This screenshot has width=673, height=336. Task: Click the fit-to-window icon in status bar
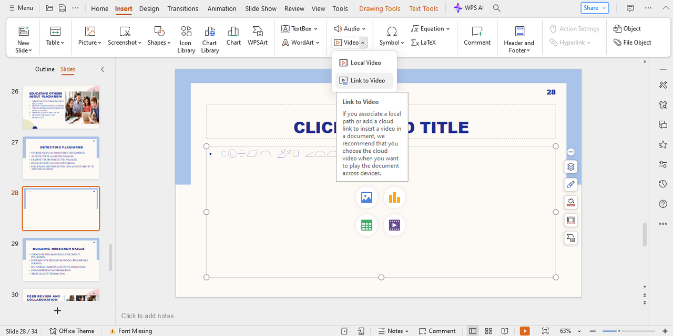point(545,331)
